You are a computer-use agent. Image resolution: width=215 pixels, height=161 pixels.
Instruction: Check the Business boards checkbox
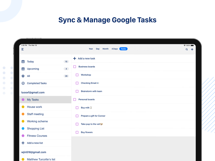(x=75, y=67)
